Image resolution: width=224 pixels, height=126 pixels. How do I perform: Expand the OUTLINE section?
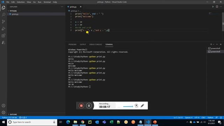click(x=13, y=114)
